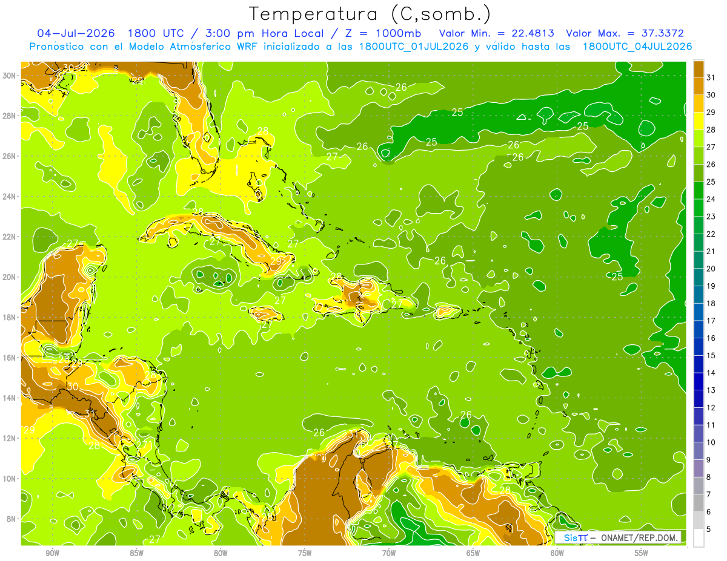Click the "12N" latitude axis label

[x=10, y=438]
